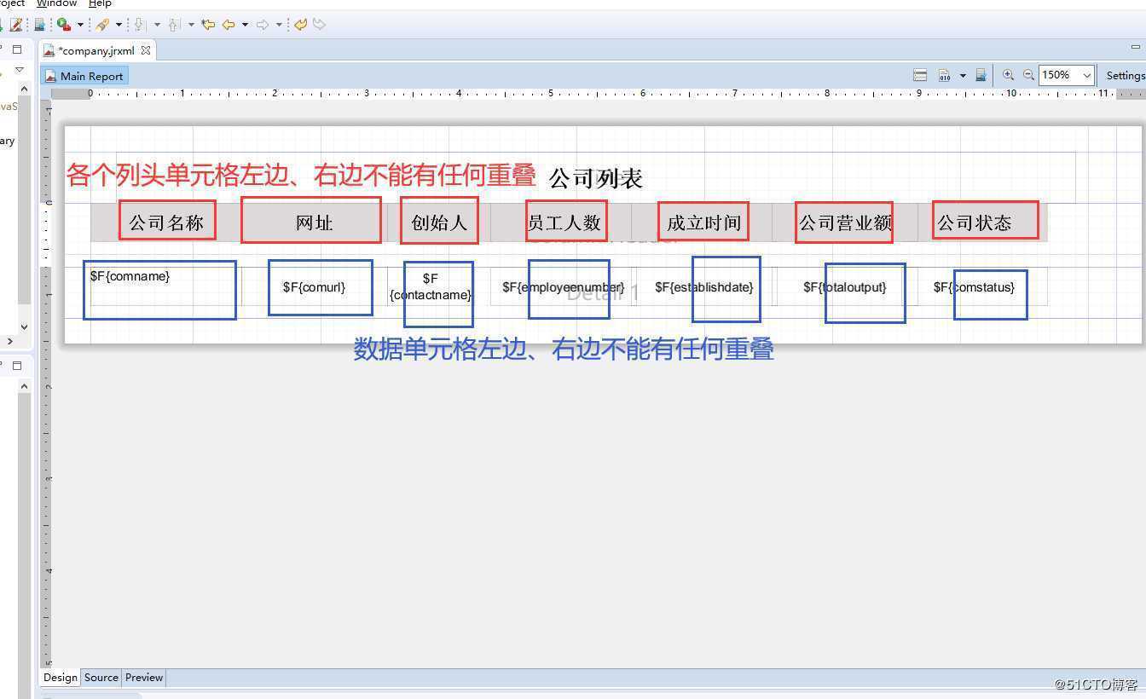Select the Zoom Out magnifier icon
Screen dimensions: 1146x699
pyautogui.click(x=1029, y=75)
